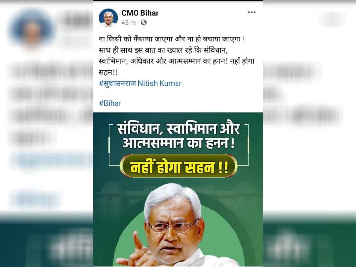Click the 45 m post timestamp

coord(128,23)
